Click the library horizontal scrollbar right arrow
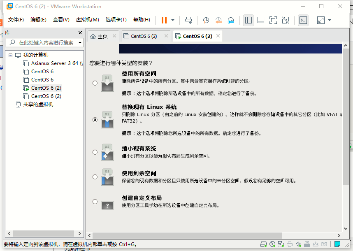Screen dimensions: 353x251 [x=79, y=233]
